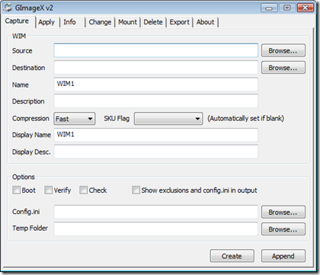The image size is (320, 275).
Task: Open the Apply tab
Action: pos(46,22)
